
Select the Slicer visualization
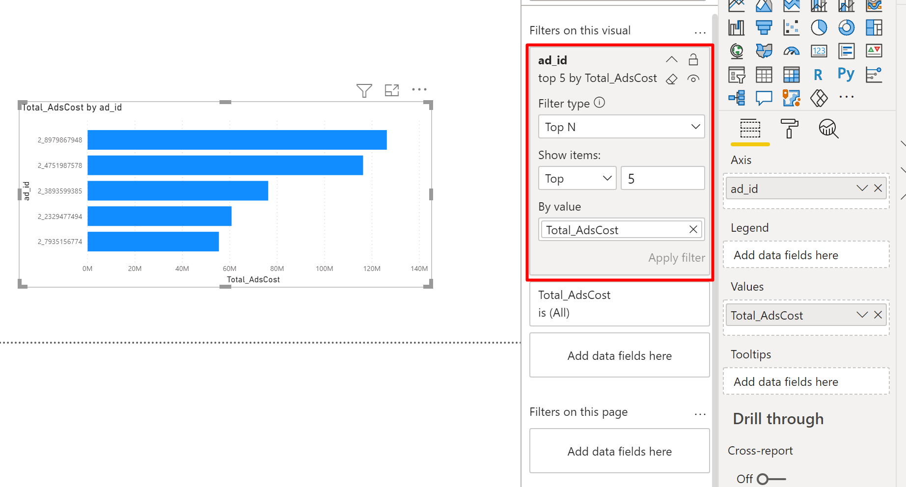coord(736,75)
